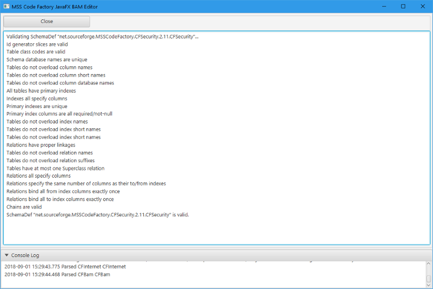Click the console log scrollbar thumb

(x=429, y=279)
